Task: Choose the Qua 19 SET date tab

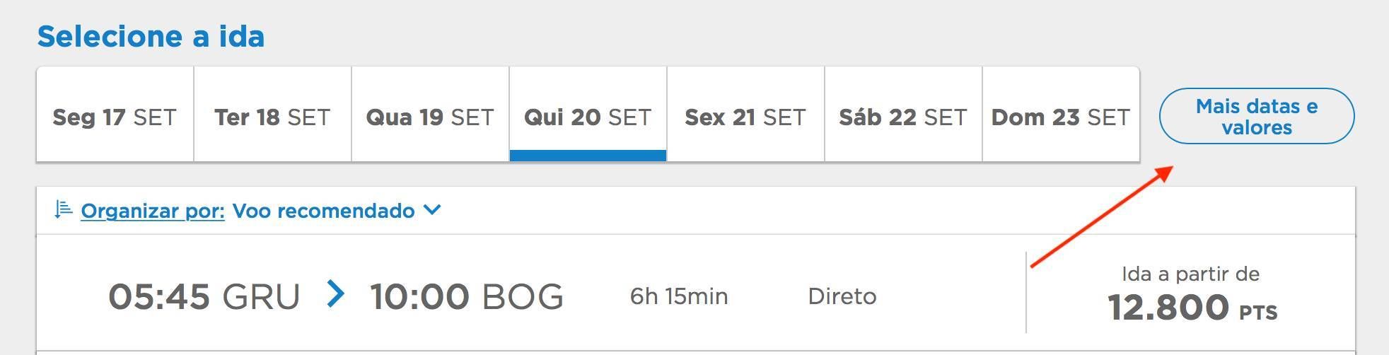Action: click(x=430, y=115)
